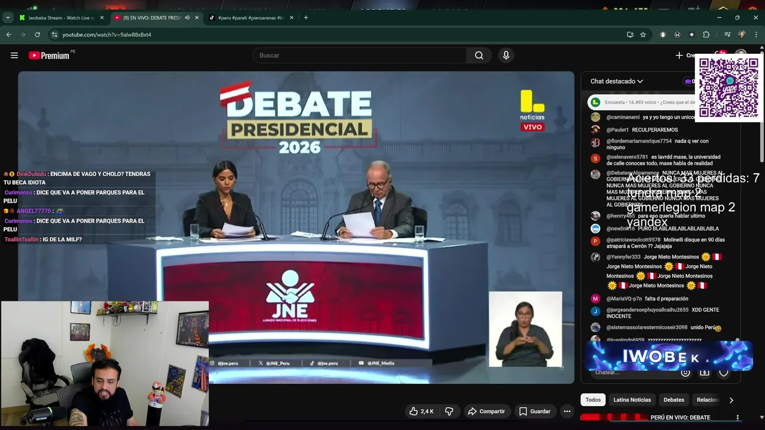Select the Todos filter chip

(x=593, y=400)
